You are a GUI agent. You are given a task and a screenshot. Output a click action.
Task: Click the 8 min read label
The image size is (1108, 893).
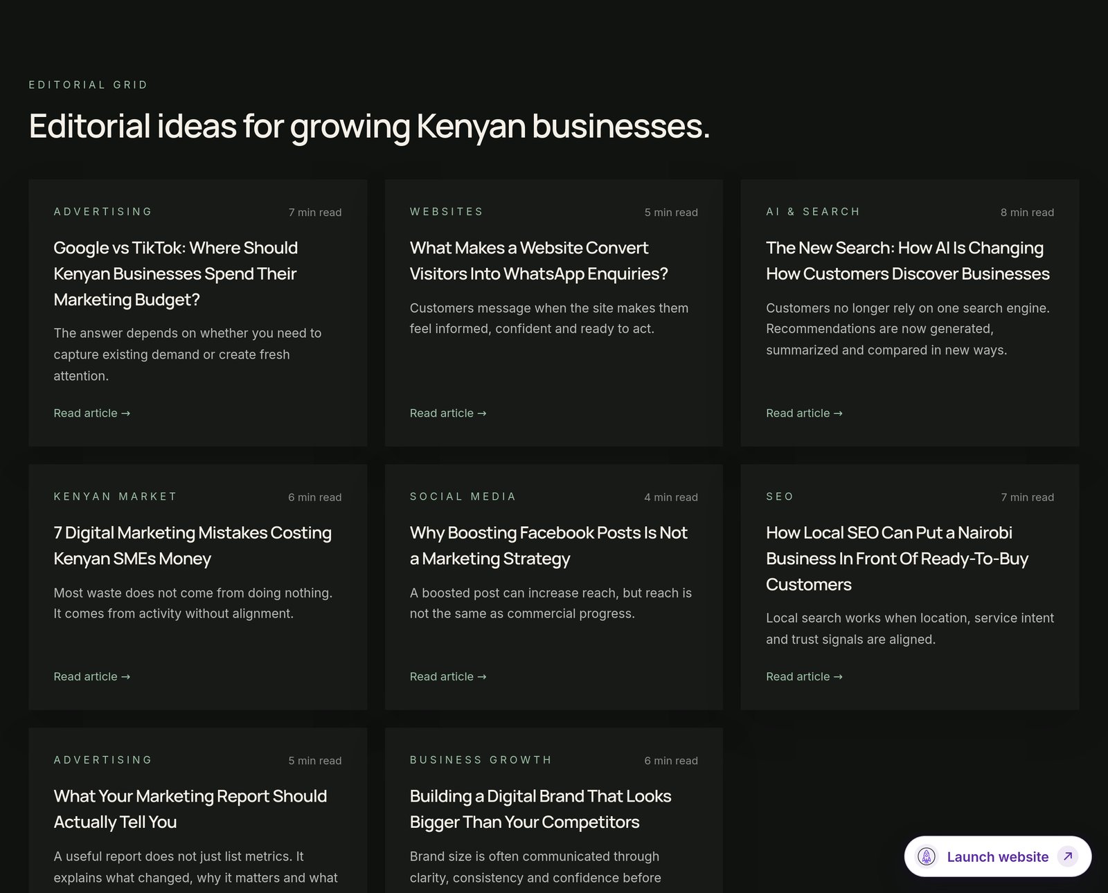pos(1027,213)
